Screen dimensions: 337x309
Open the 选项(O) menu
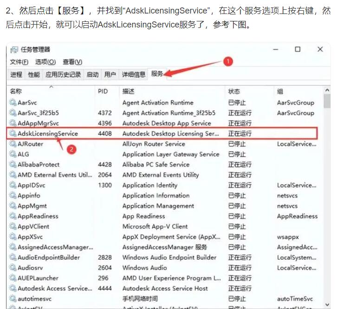45,62
